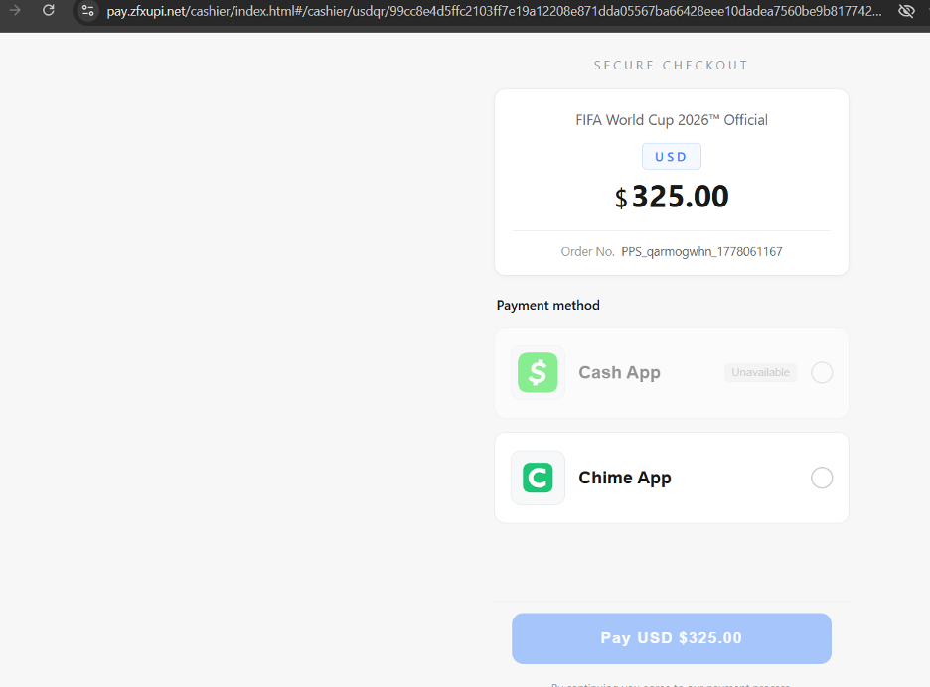This screenshot has width=930, height=687.
Task: Click the Payment method heading
Action: [548, 305]
